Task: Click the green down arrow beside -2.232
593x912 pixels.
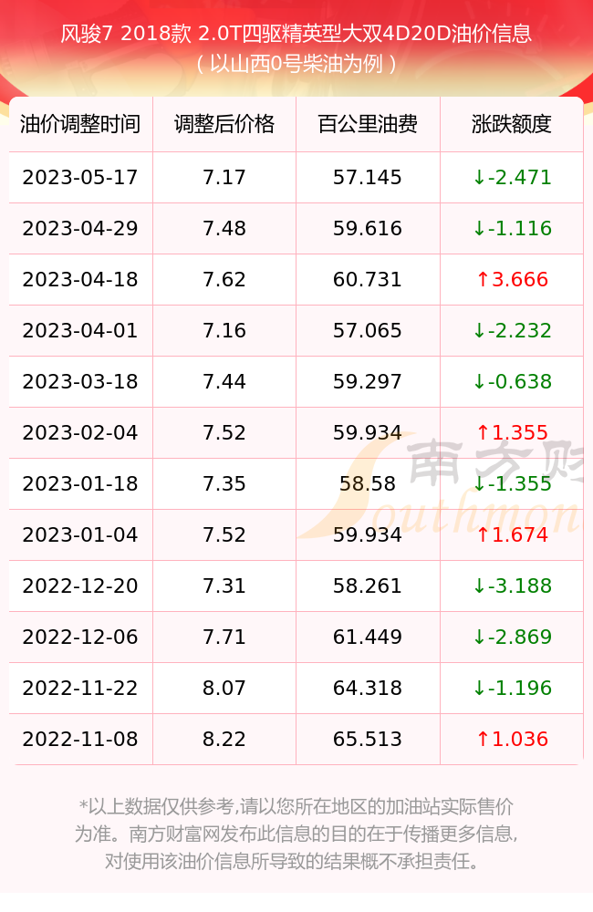Action: click(x=480, y=331)
